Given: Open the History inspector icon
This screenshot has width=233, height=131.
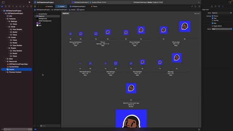Looking at the screenshot, I should 216,7.
